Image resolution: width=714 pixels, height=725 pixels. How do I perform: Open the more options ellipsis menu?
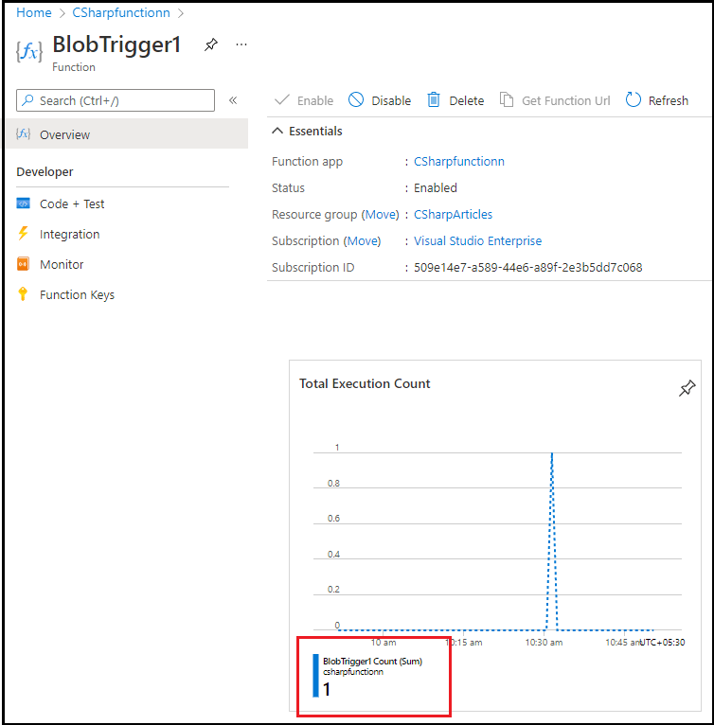241,44
